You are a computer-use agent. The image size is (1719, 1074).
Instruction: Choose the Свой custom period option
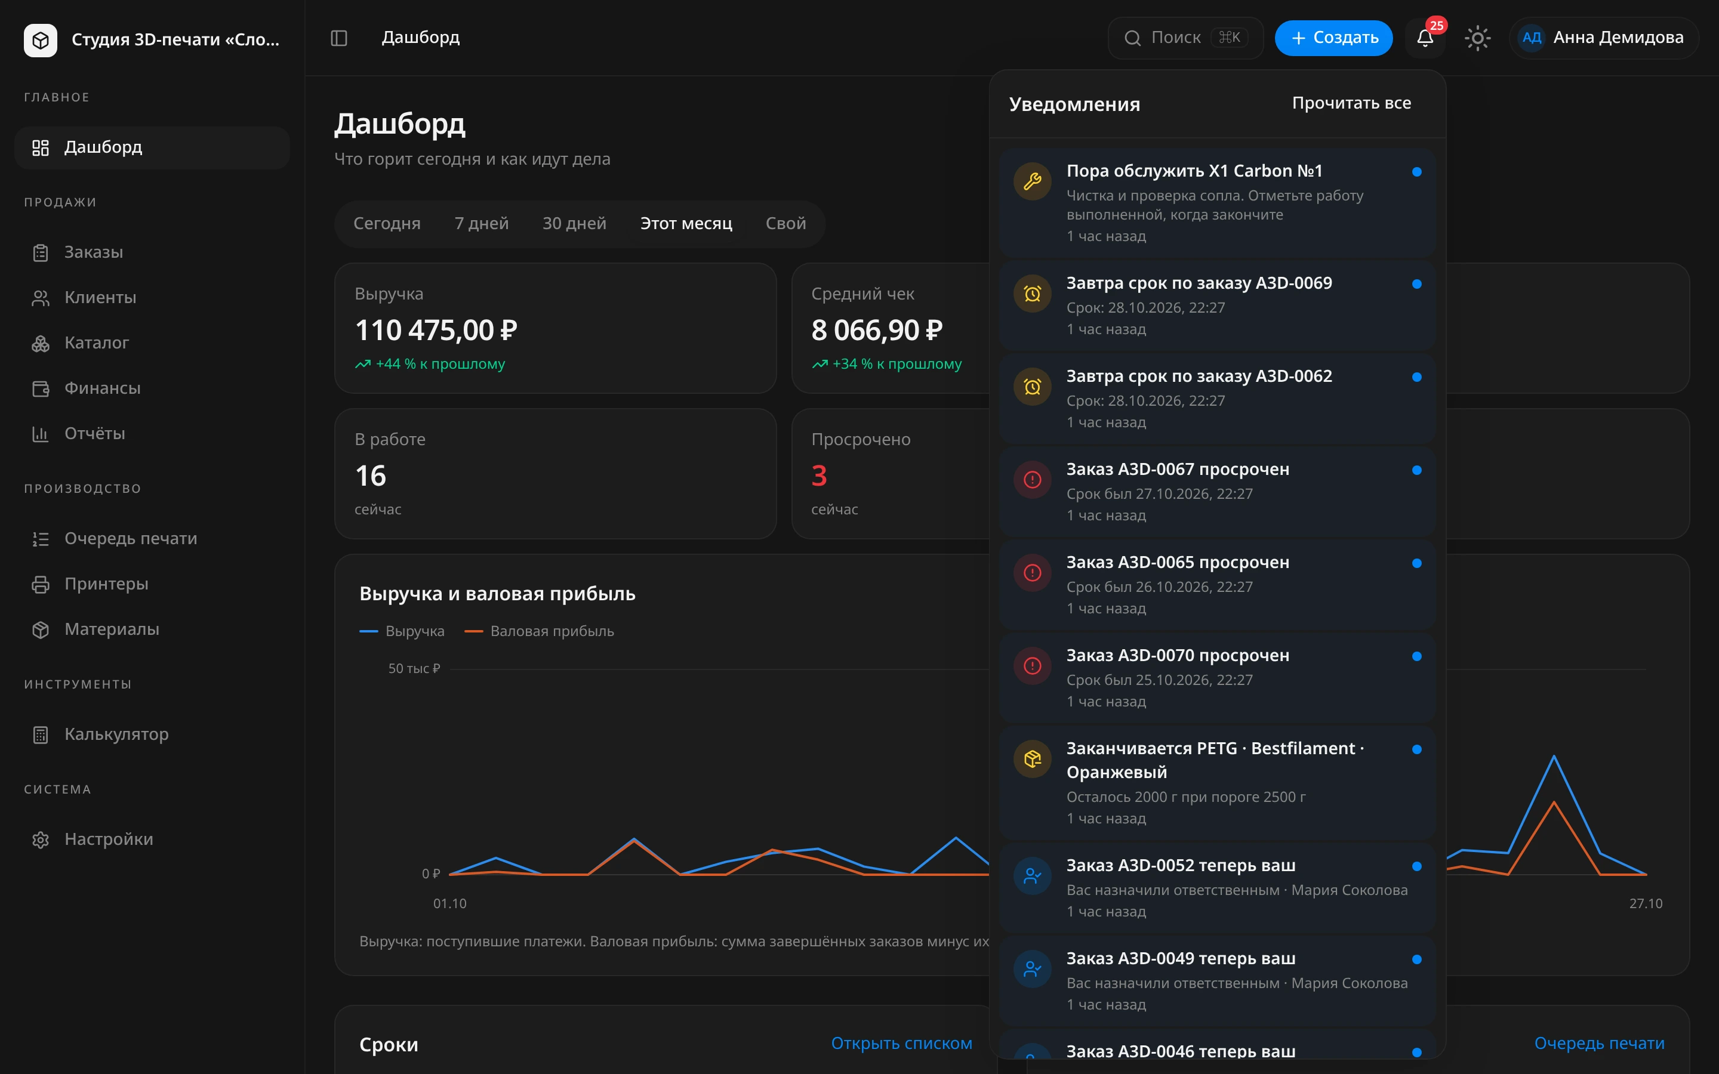click(x=785, y=224)
